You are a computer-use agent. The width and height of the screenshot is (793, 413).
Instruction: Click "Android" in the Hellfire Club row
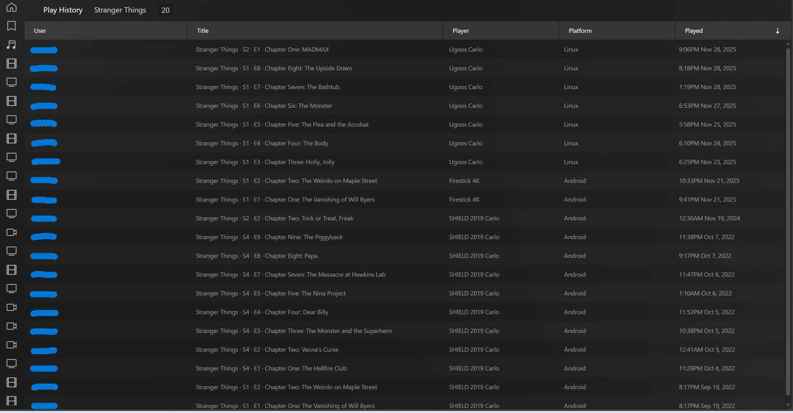[575, 368]
